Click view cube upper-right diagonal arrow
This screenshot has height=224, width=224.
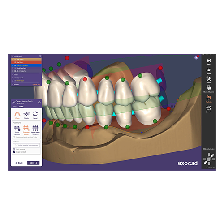pos(212,155)
